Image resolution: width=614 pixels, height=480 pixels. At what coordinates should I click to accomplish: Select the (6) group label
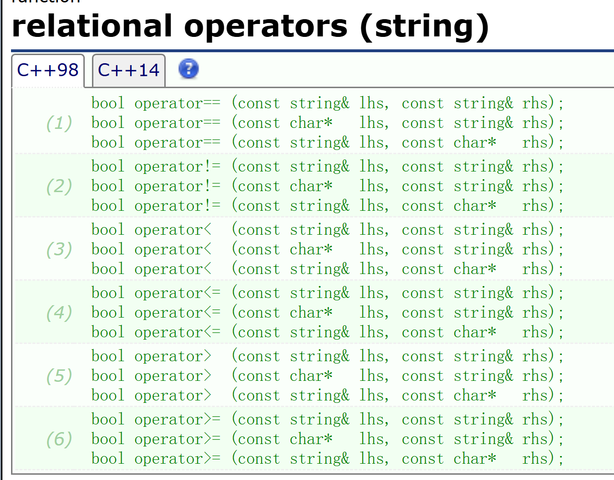pyautogui.click(x=59, y=439)
